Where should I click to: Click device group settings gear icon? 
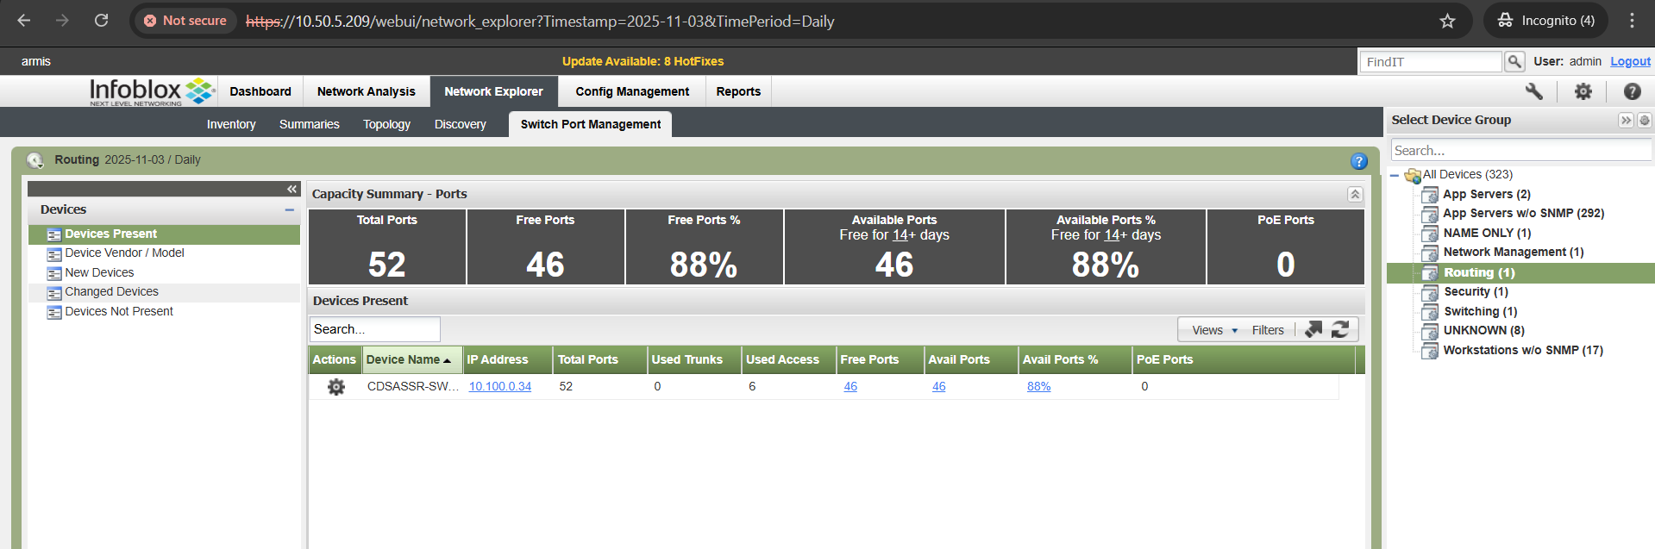pyautogui.click(x=1645, y=120)
